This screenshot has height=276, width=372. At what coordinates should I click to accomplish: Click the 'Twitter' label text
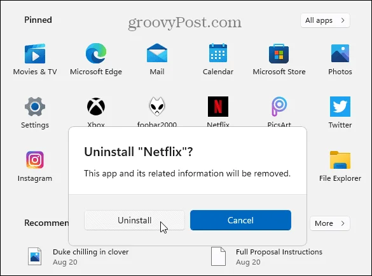pos(340,125)
